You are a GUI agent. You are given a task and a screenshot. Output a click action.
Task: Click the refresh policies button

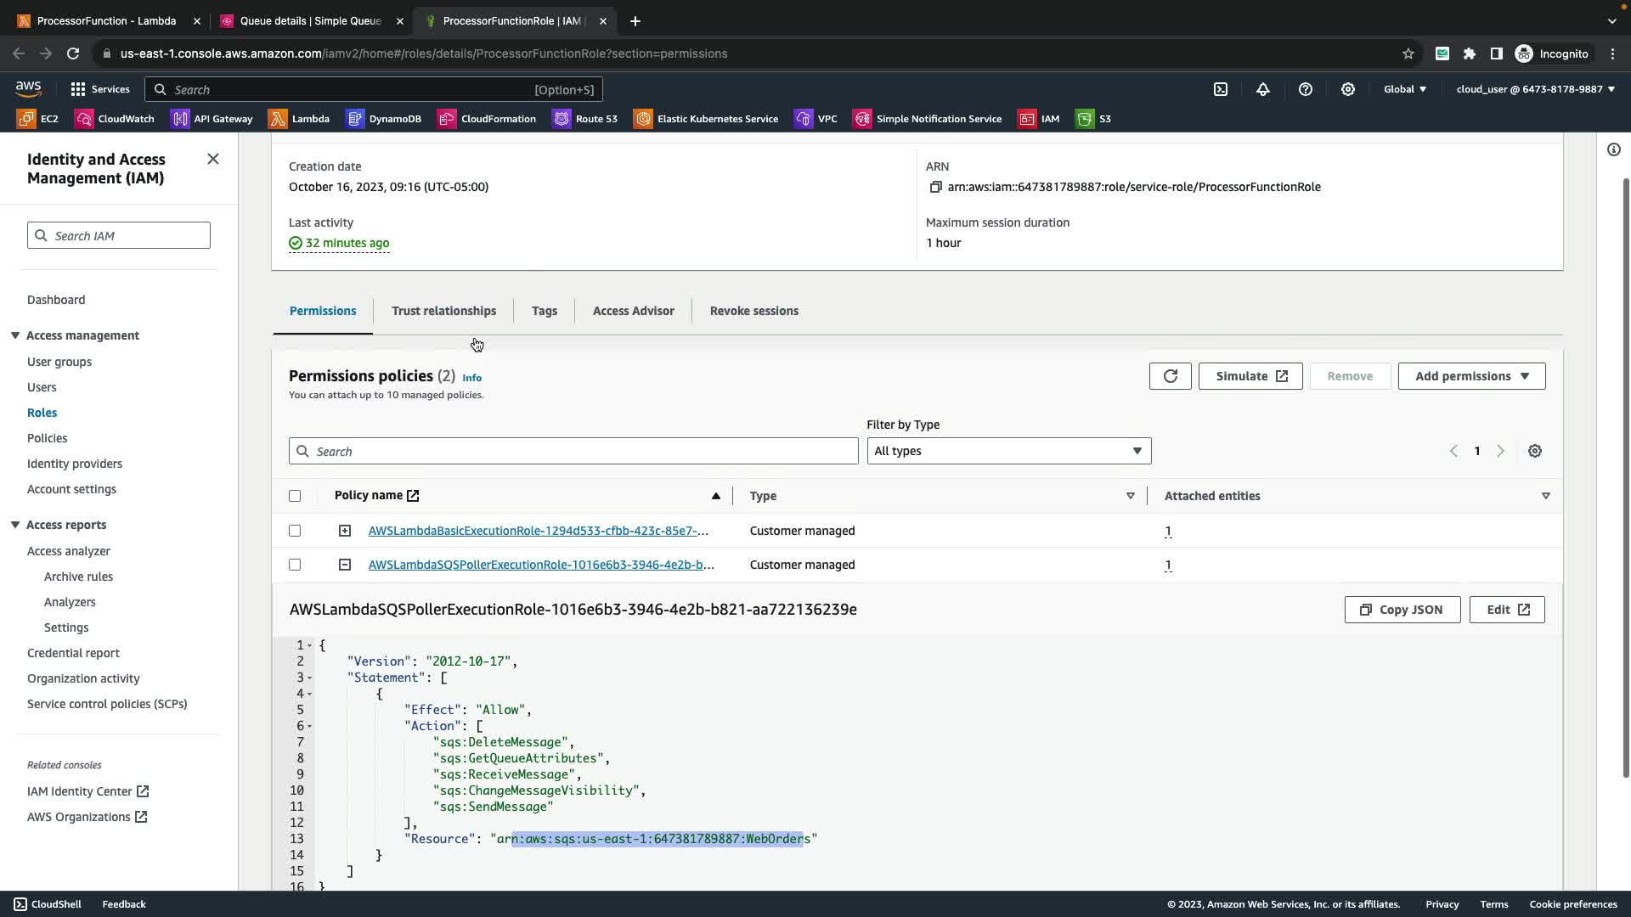click(1170, 376)
